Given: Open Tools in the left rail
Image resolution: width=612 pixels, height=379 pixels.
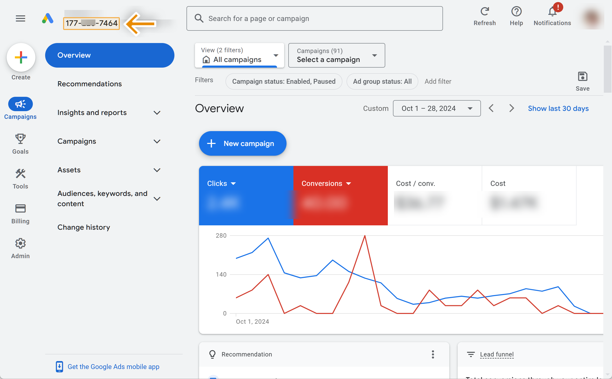Looking at the screenshot, I should click(20, 174).
